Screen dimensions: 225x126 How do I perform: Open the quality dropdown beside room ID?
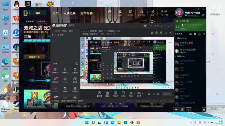pos(100,31)
